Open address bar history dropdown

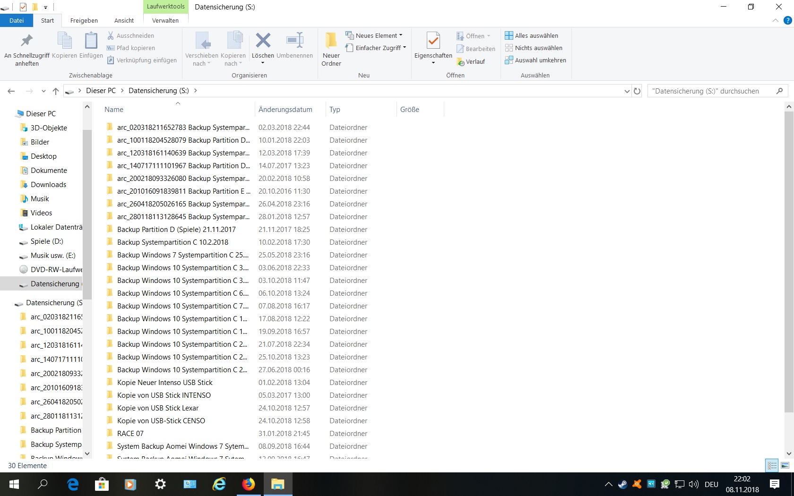627,91
